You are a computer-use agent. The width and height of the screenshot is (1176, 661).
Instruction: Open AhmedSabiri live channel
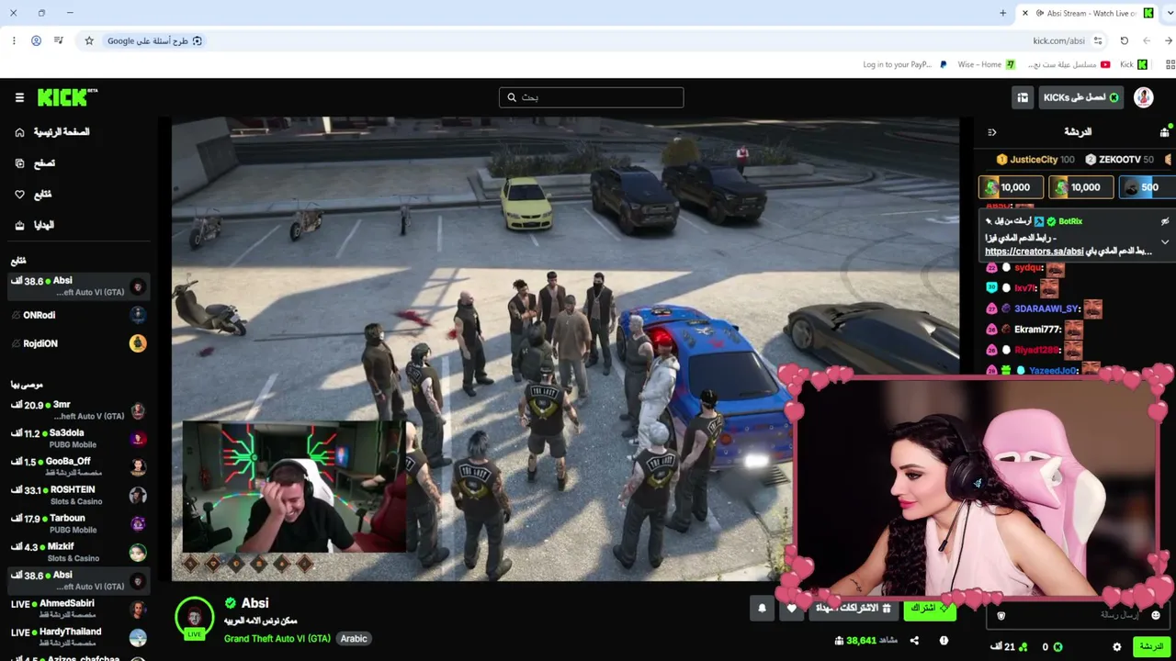pos(77,609)
